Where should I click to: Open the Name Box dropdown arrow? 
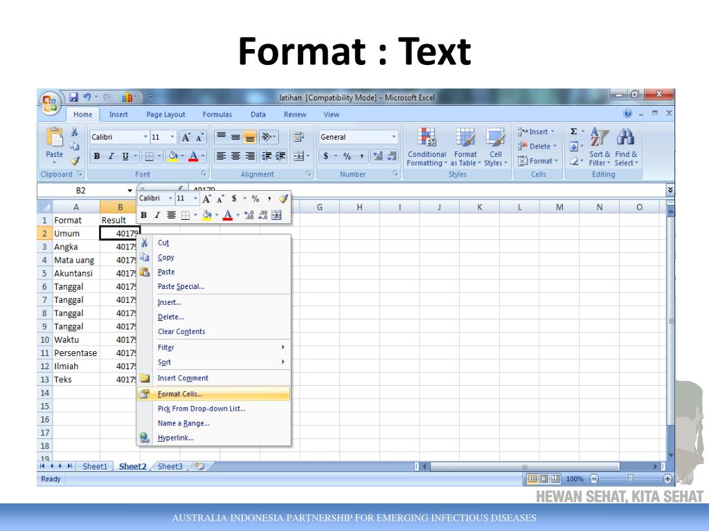point(129,191)
